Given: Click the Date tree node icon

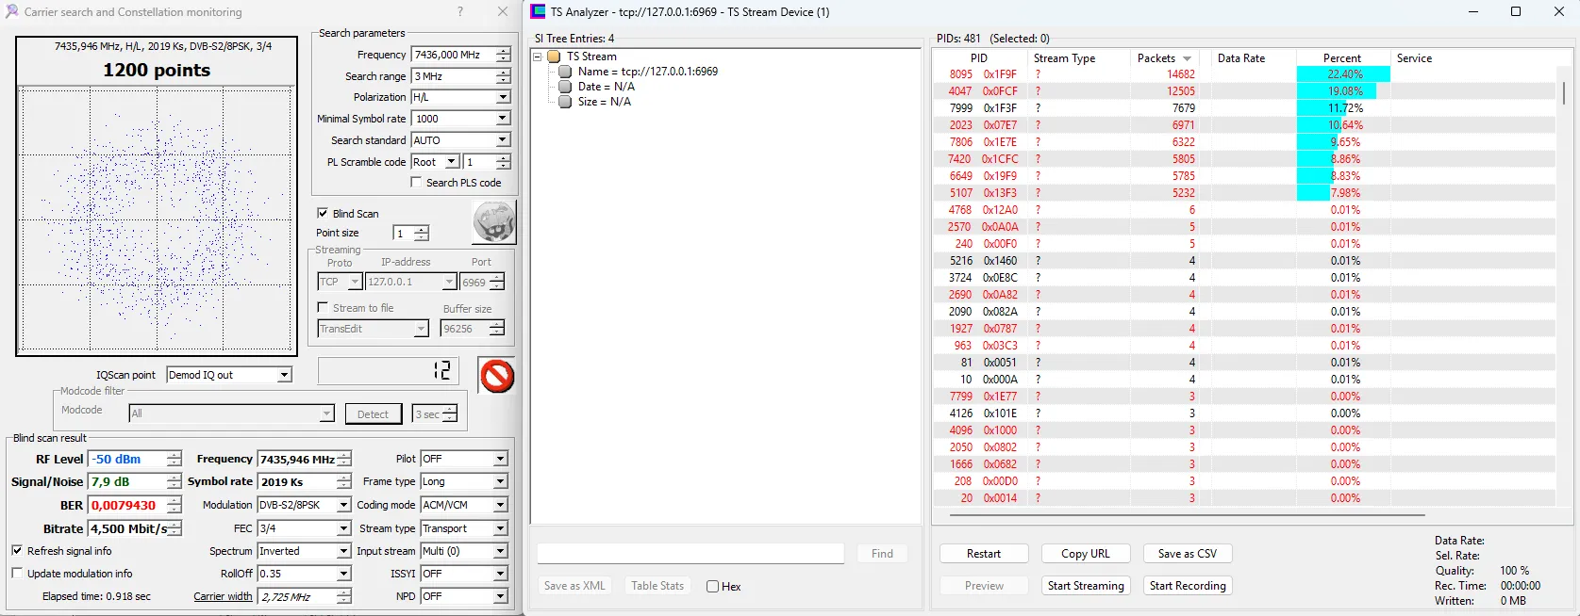Looking at the screenshot, I should point(565,87).
